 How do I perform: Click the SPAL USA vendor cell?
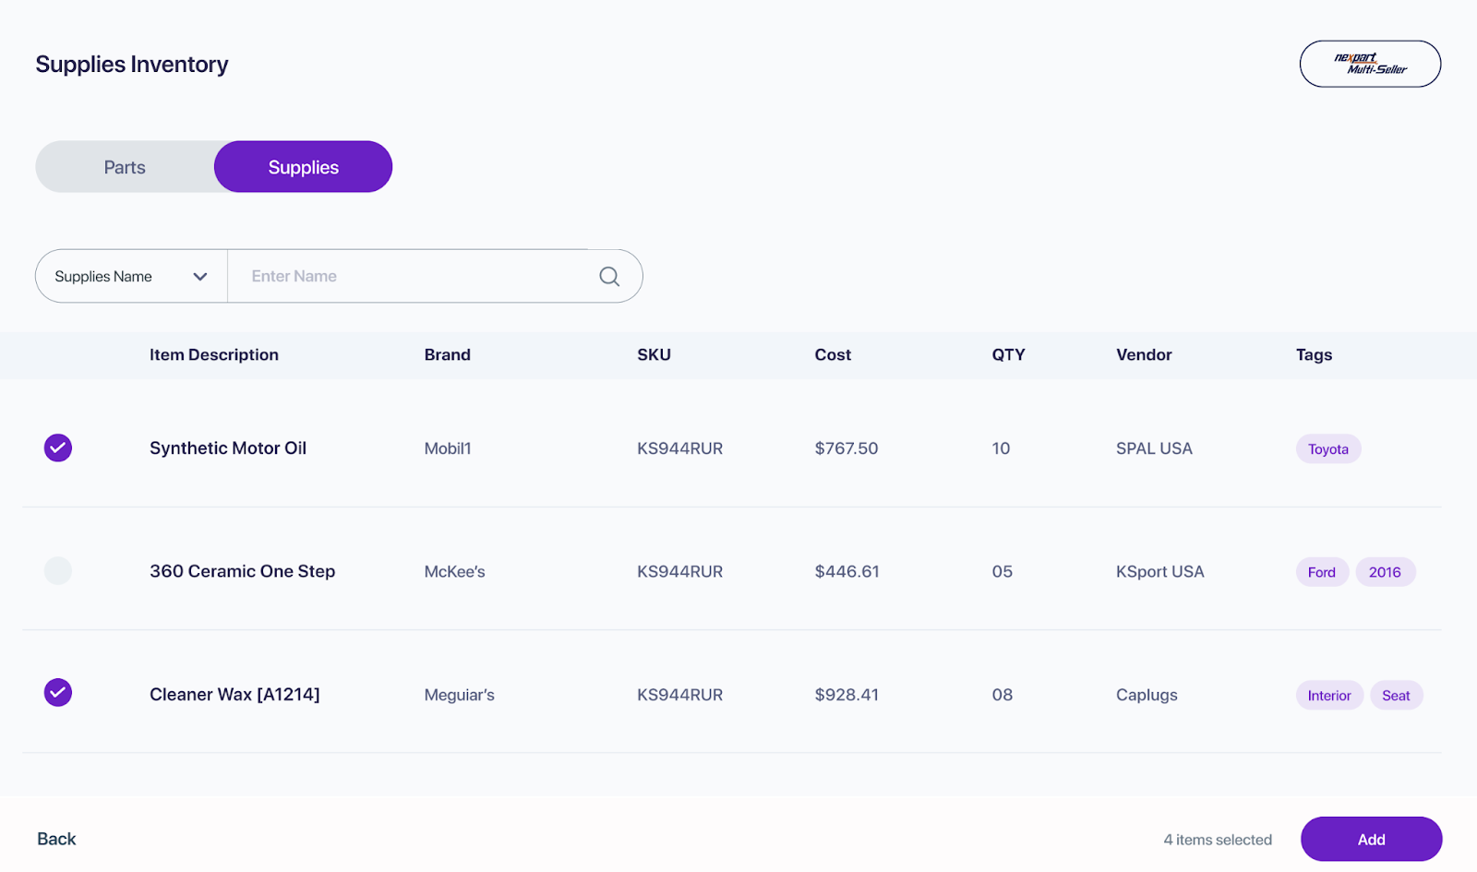click(x=1154, y=448)
